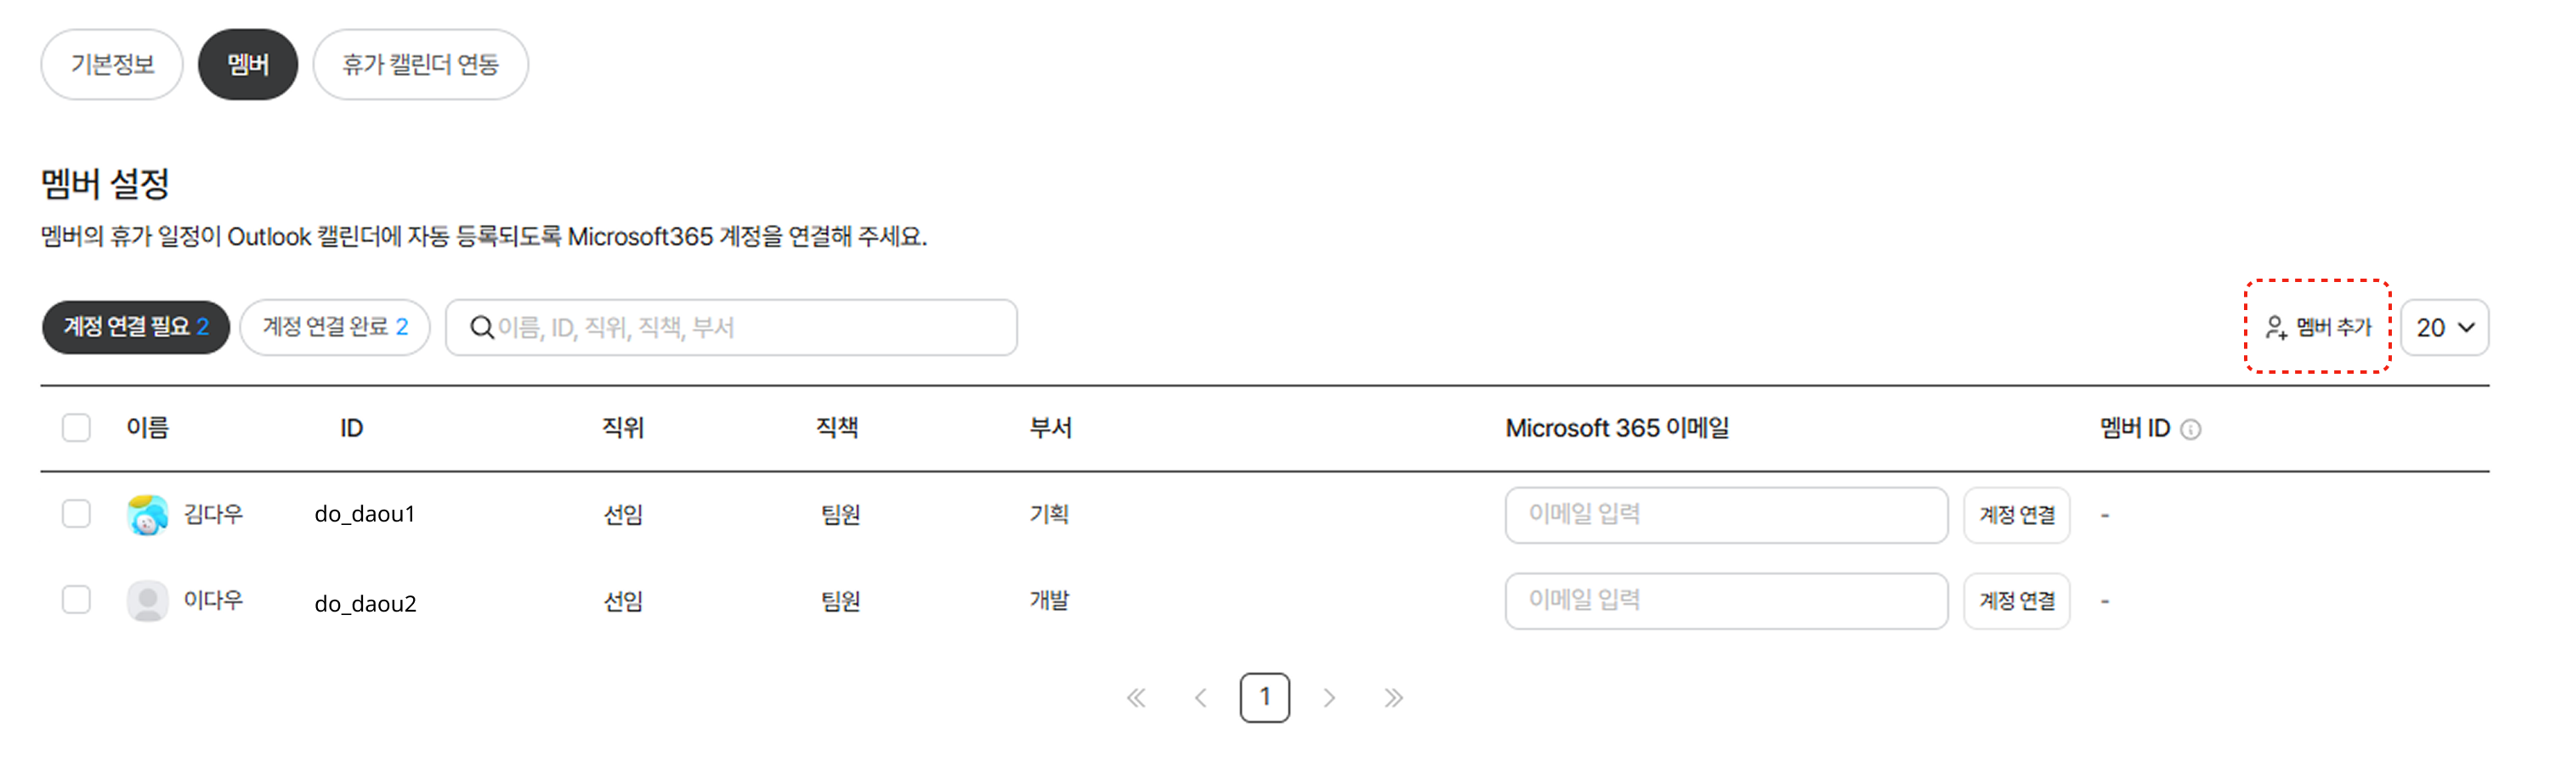The height and width of the screenshot is (773, 2550).
Task: Click the 멤버 추가 person-plus icon
Action: (x=2275, y=328)
